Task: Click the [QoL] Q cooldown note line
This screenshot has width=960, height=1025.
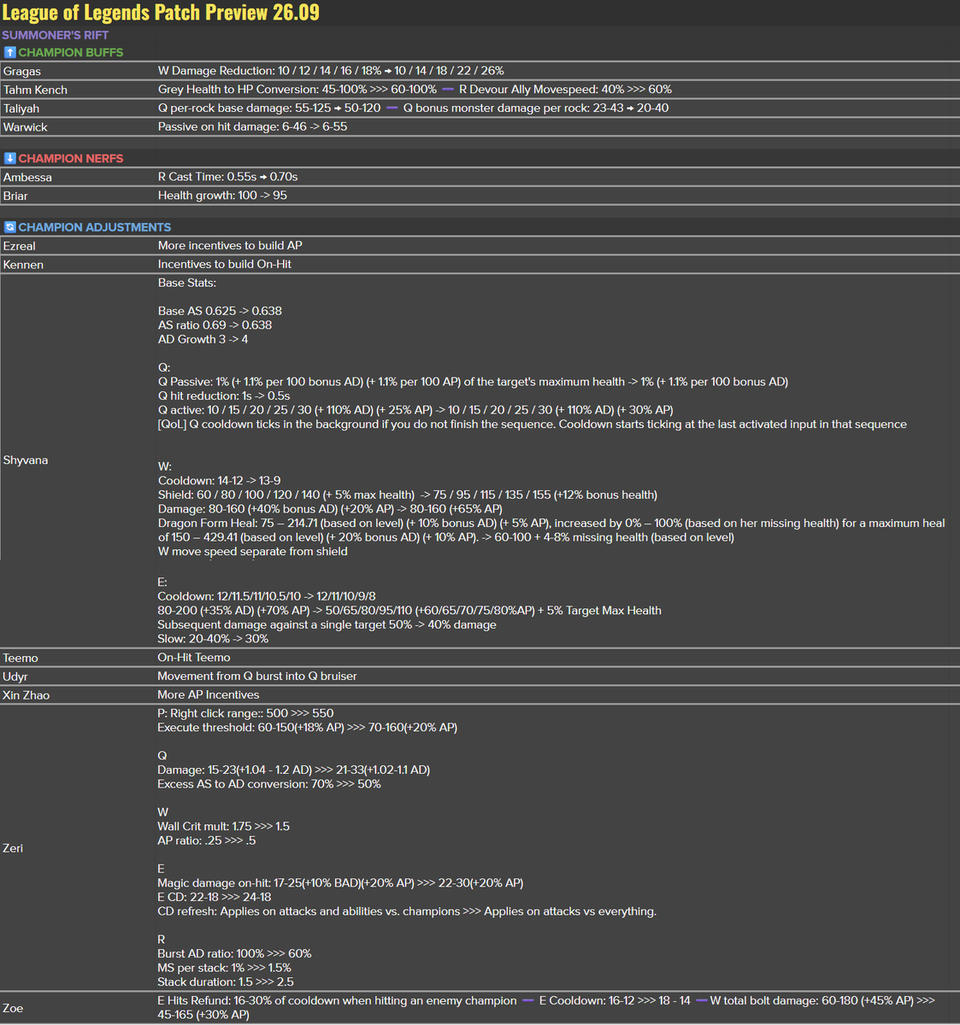Action: [532, 425]
